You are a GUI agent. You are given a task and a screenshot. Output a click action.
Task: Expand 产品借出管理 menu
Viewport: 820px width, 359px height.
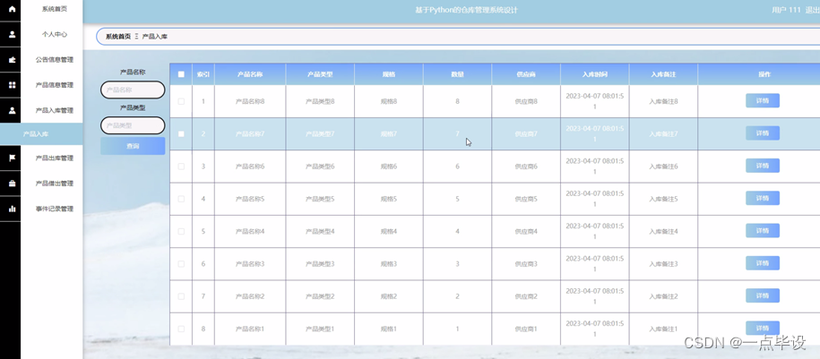click(55, 184)
